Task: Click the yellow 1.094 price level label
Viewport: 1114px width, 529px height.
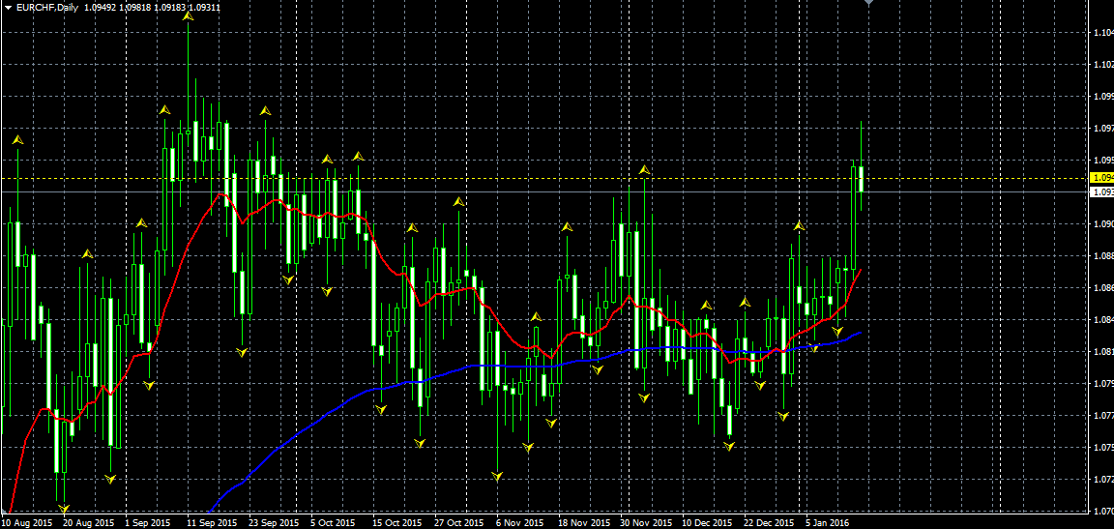Action: [x=1101, y=178]
